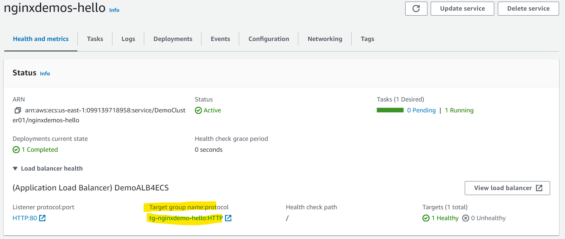Click the 0 seconds grace period value
This screenshot has width=565, height=239.
[209, 150]
